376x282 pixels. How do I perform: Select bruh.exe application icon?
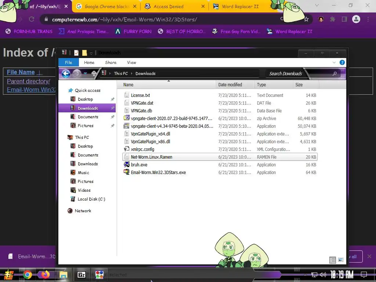pyautogui.click(x=127, y=164)
